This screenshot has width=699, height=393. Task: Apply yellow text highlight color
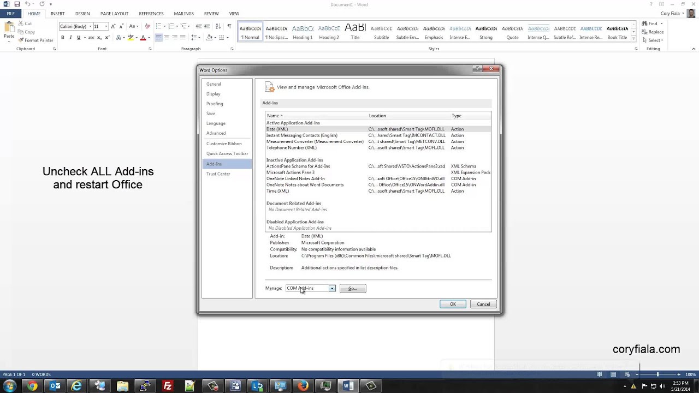[131, 38]
